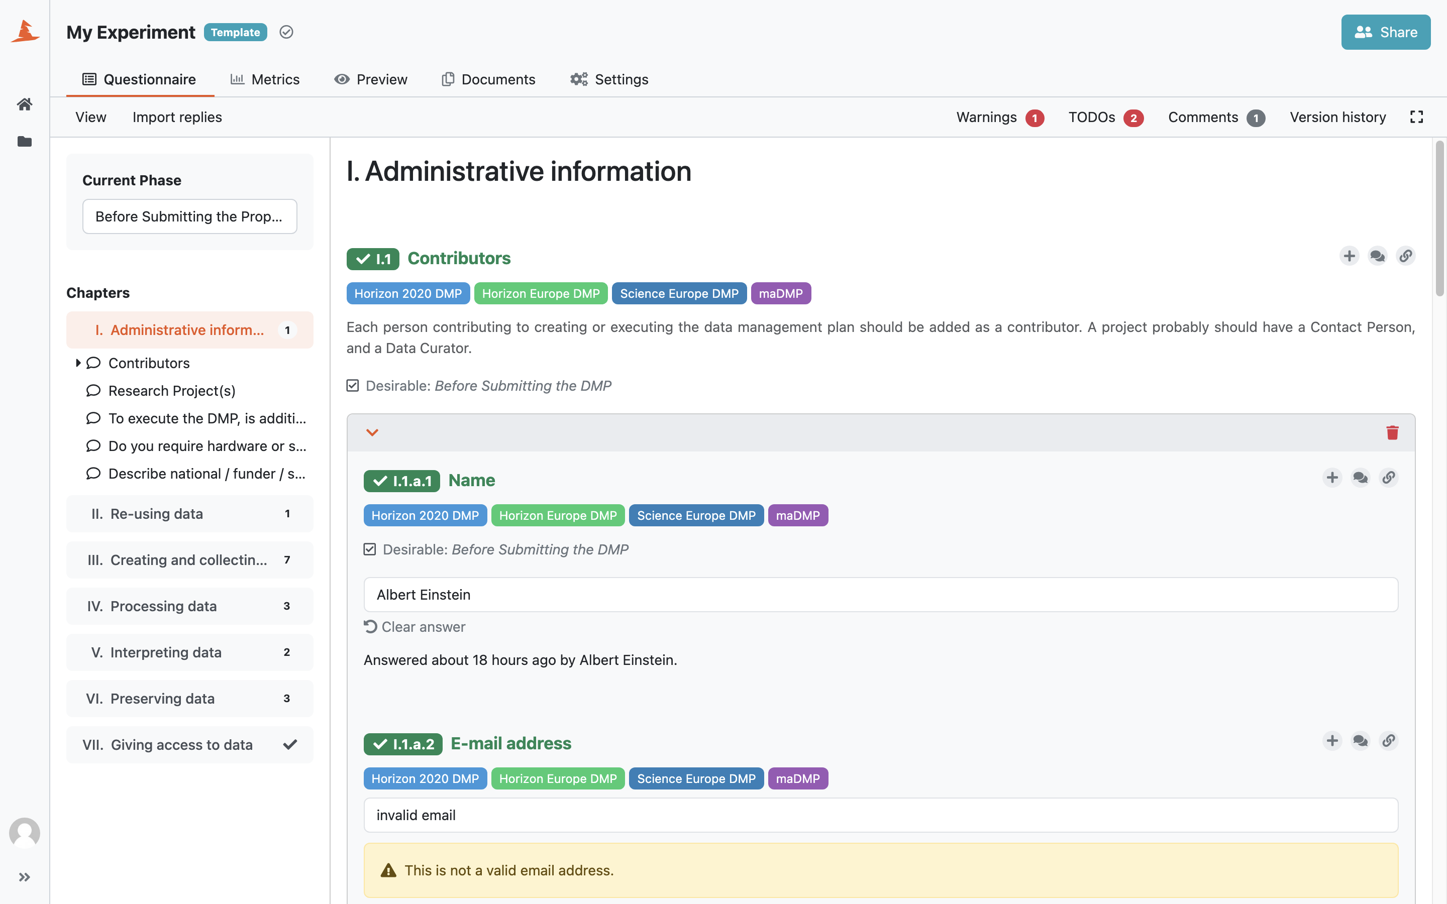
Task: Open the home dashboard icon
Action: click(x=25, y=104)
